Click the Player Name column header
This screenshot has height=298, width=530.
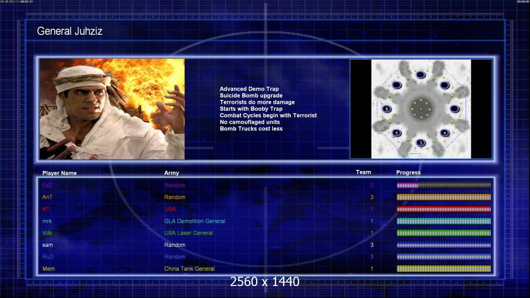coord(60,173)
